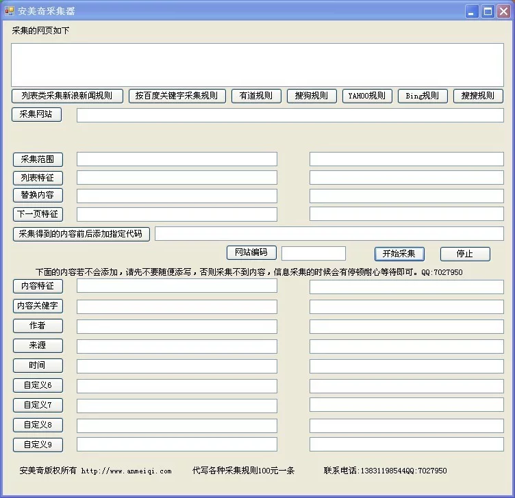The image size is (515, 498).
Task: Focus the 指定代码 input field
Action: [x=329, y=233]
